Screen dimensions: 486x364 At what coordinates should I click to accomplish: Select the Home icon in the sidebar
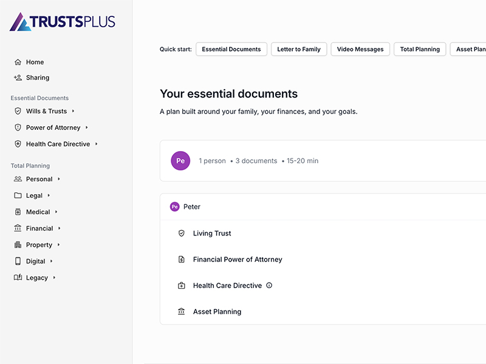(x=18, y=62)
